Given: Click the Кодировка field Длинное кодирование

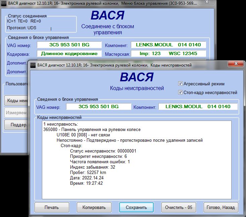Looking at the screenshot, I should 69,53.
